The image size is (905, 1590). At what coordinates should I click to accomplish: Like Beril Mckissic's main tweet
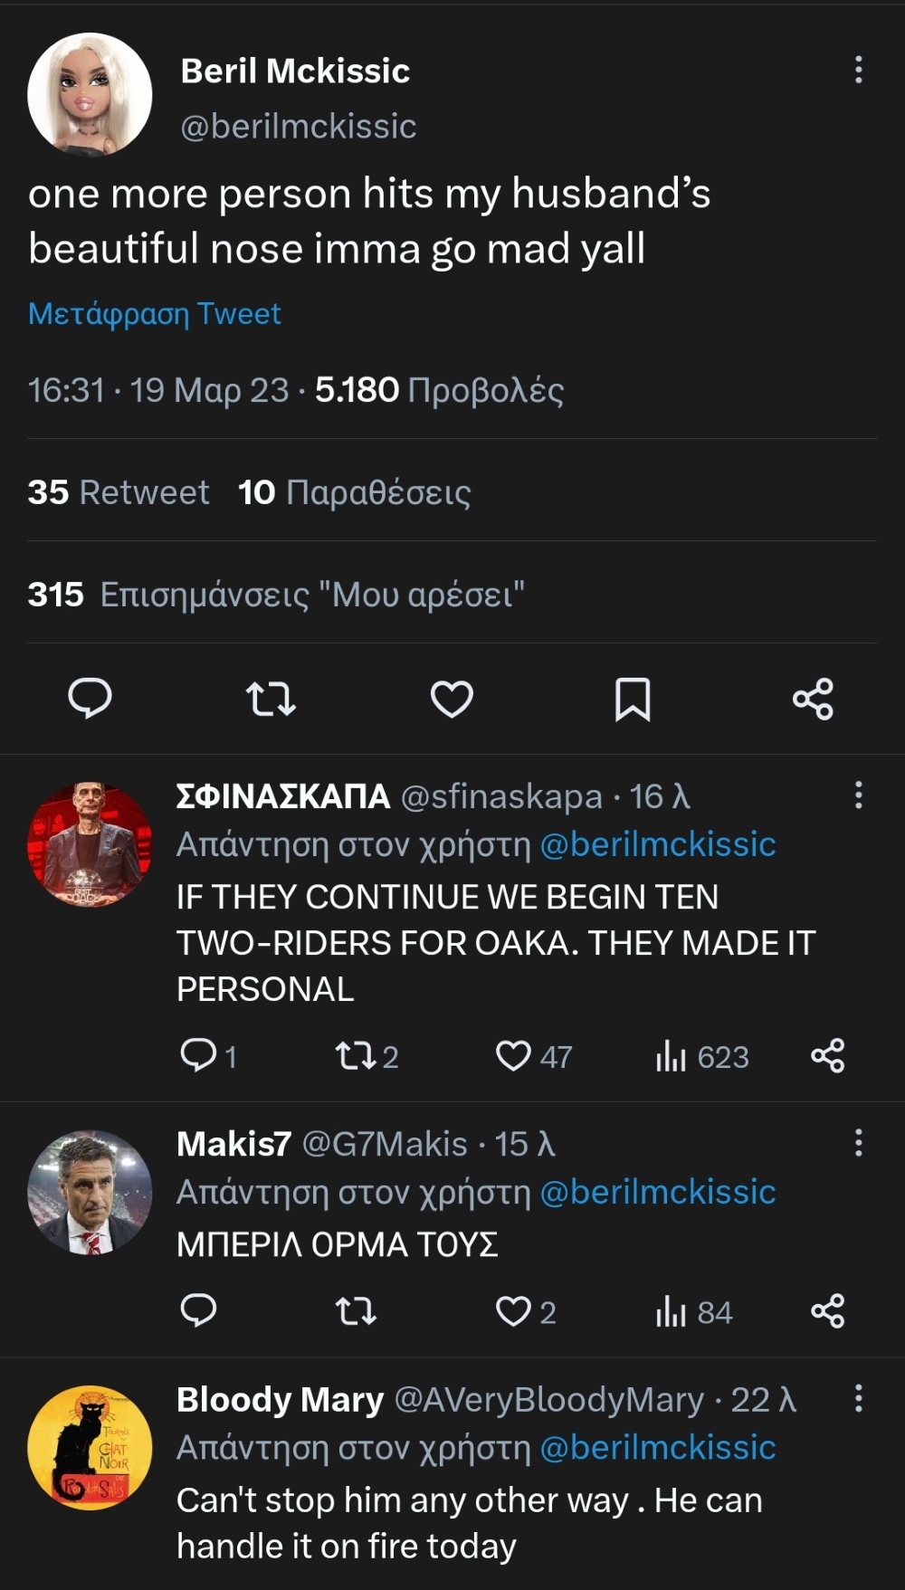[452, 699]
